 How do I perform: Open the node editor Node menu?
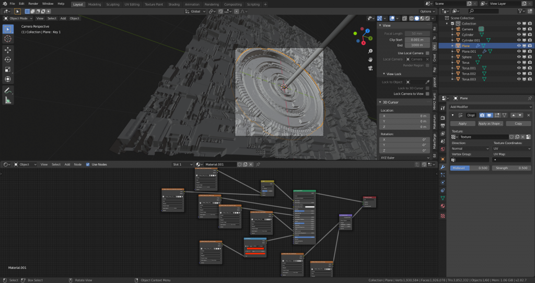78,164
